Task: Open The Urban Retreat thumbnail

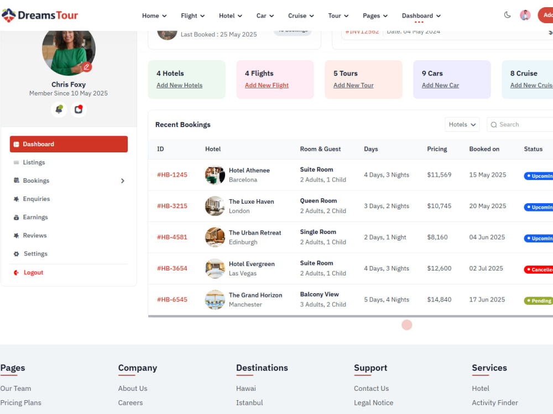Action: coord(215,237)
